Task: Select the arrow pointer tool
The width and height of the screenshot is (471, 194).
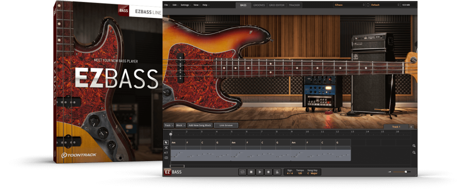Action: [166, 142]
